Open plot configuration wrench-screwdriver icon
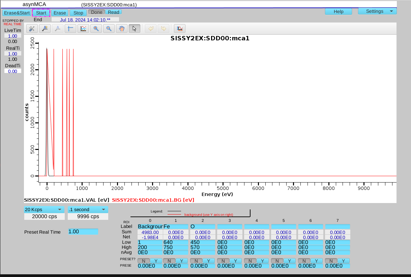The image size is (411, 277). (32, 29)
